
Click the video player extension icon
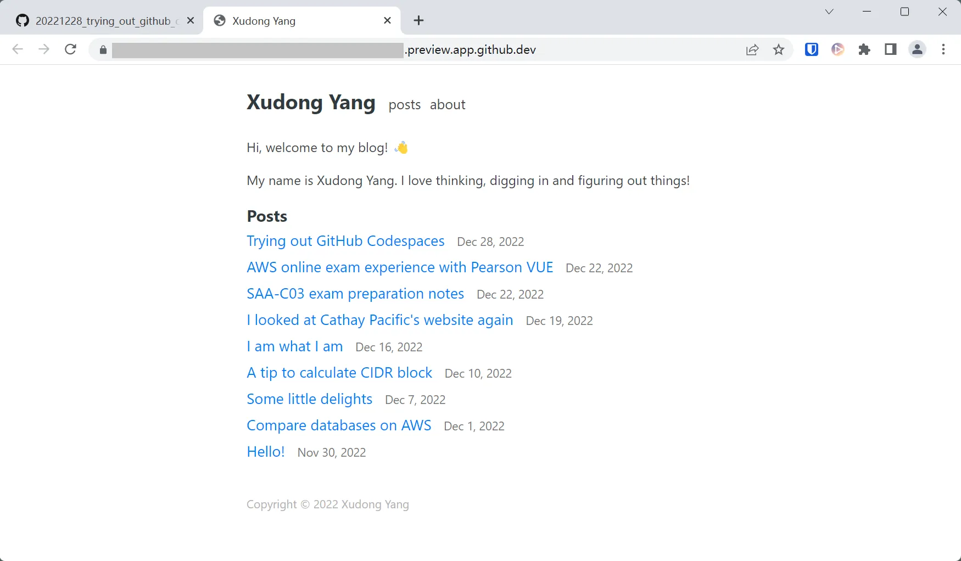[x=837, y=49]
